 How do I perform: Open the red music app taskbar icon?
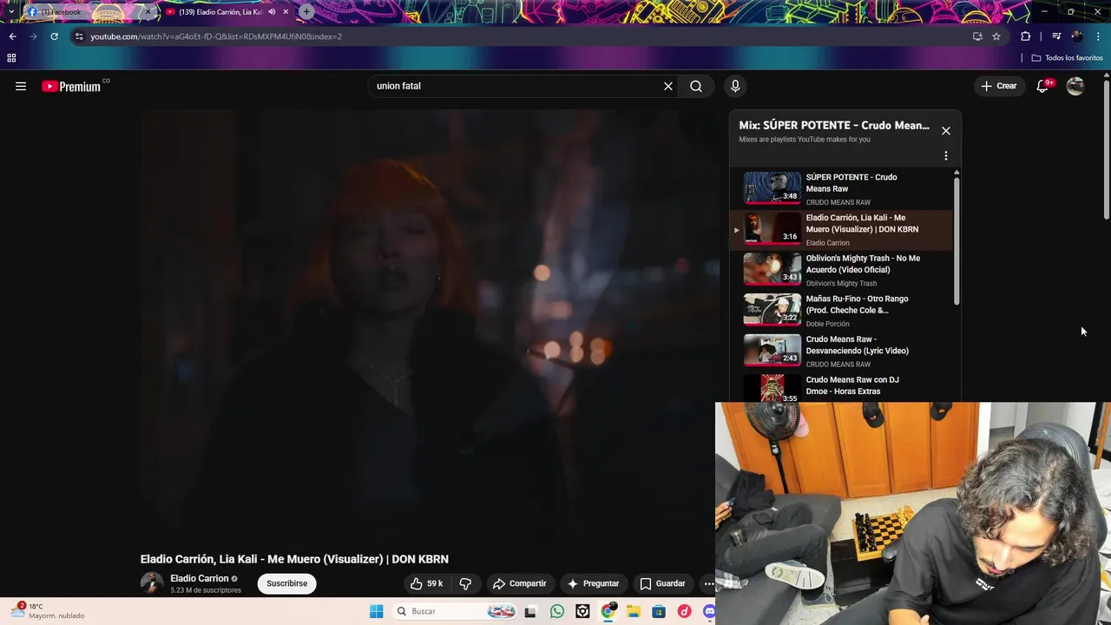click(x=684, y=611)
